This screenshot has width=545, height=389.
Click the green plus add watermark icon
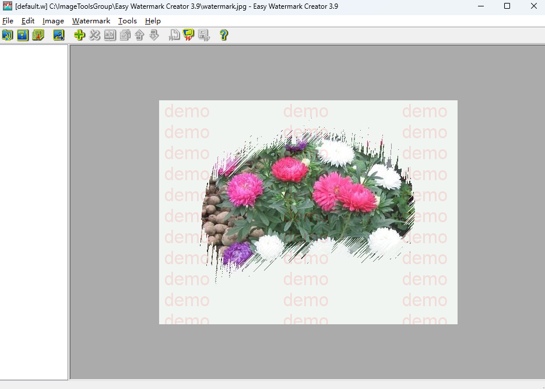point(79,35)
